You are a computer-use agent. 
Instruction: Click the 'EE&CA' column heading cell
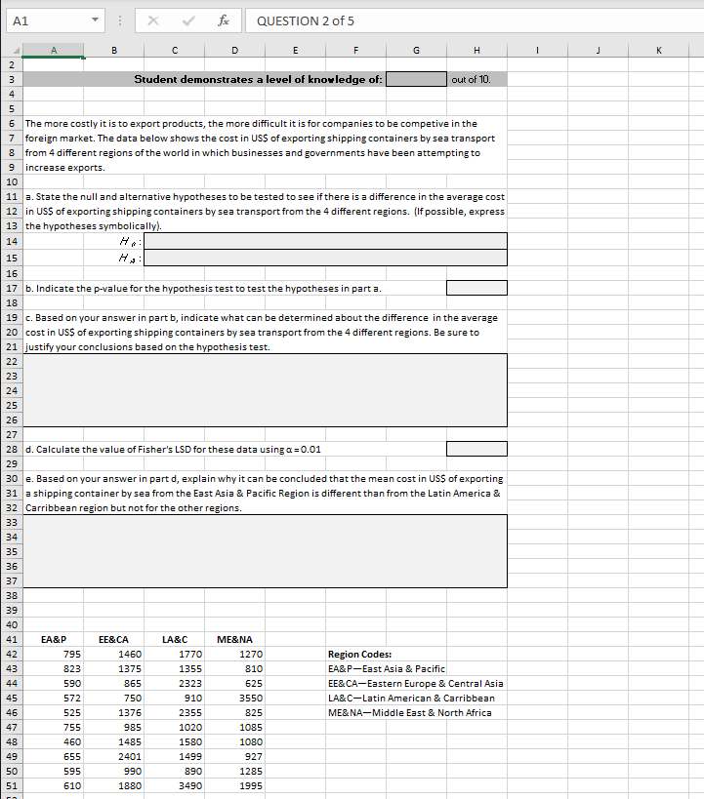(x=114, y=640)
